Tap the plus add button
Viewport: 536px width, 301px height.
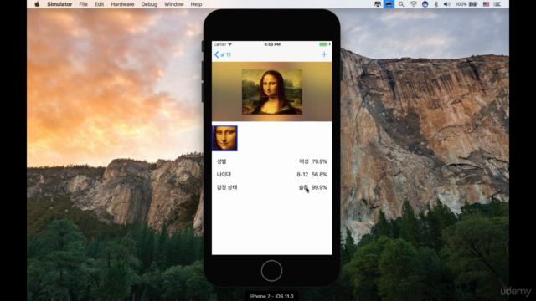click(x=324, y=54)
